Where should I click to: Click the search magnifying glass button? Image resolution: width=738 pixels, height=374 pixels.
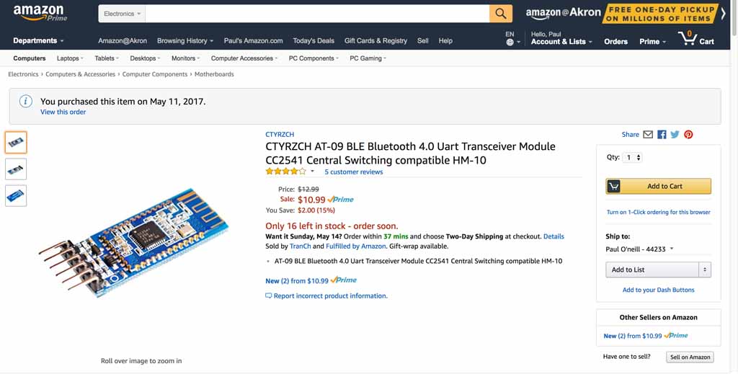500,14
